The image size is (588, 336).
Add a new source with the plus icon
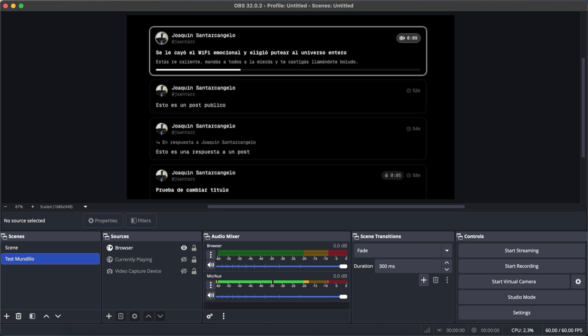[x=109, y=316]
